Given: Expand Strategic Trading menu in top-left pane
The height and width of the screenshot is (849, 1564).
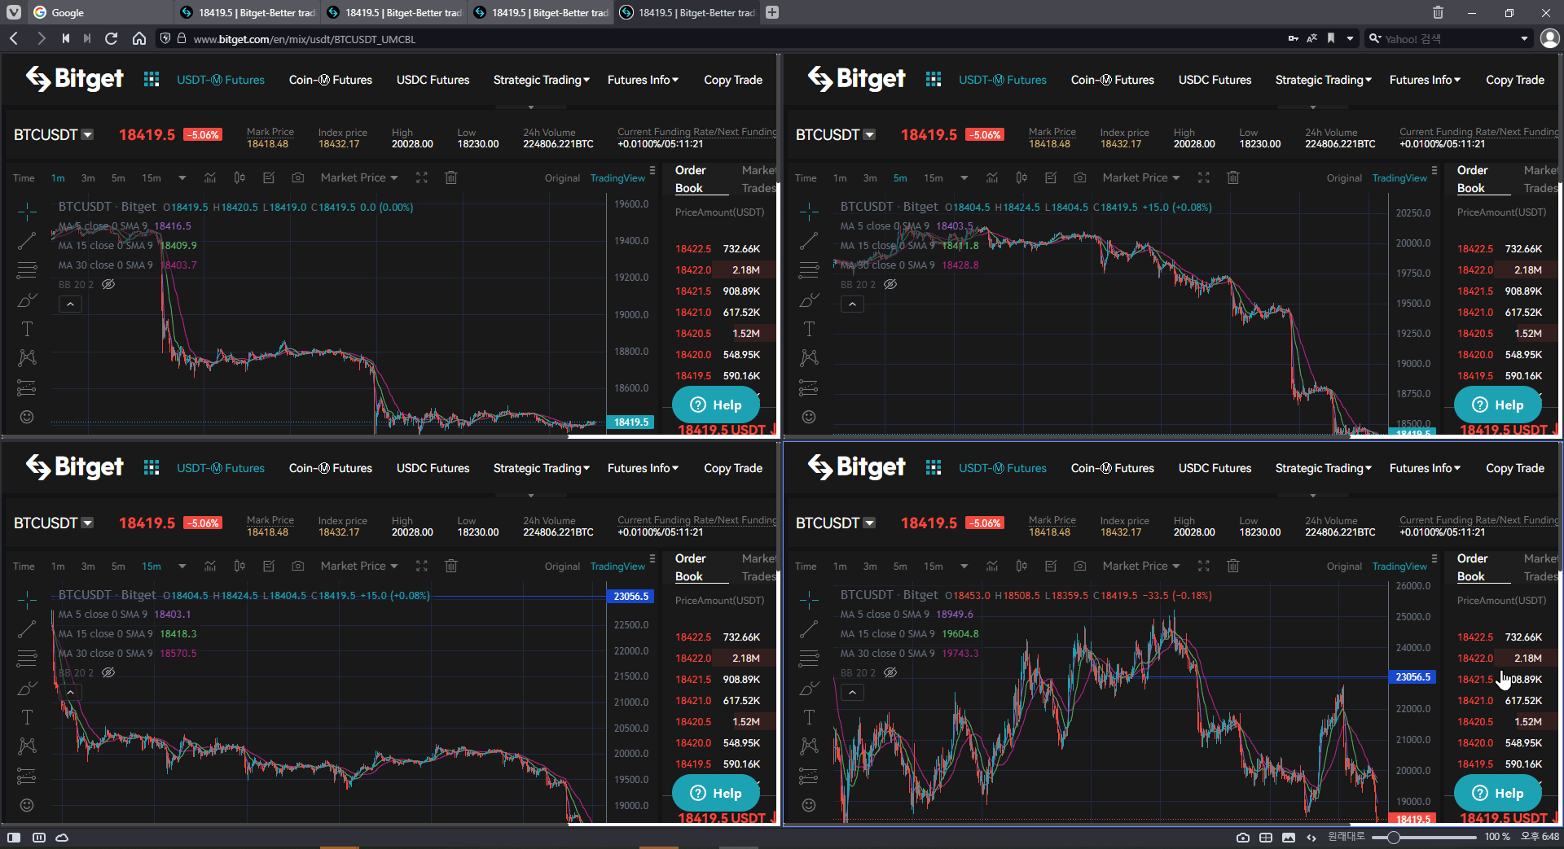Looking at the screenshot, I should pos(541,80).
